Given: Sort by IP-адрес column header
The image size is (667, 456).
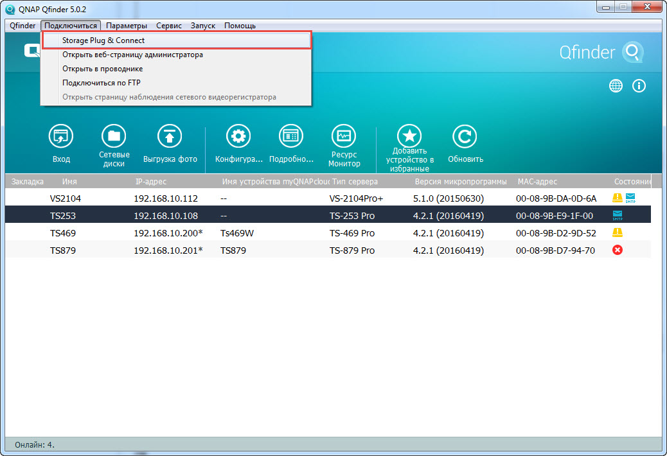Looking at the screenshot, I should [x=150, y=182].
